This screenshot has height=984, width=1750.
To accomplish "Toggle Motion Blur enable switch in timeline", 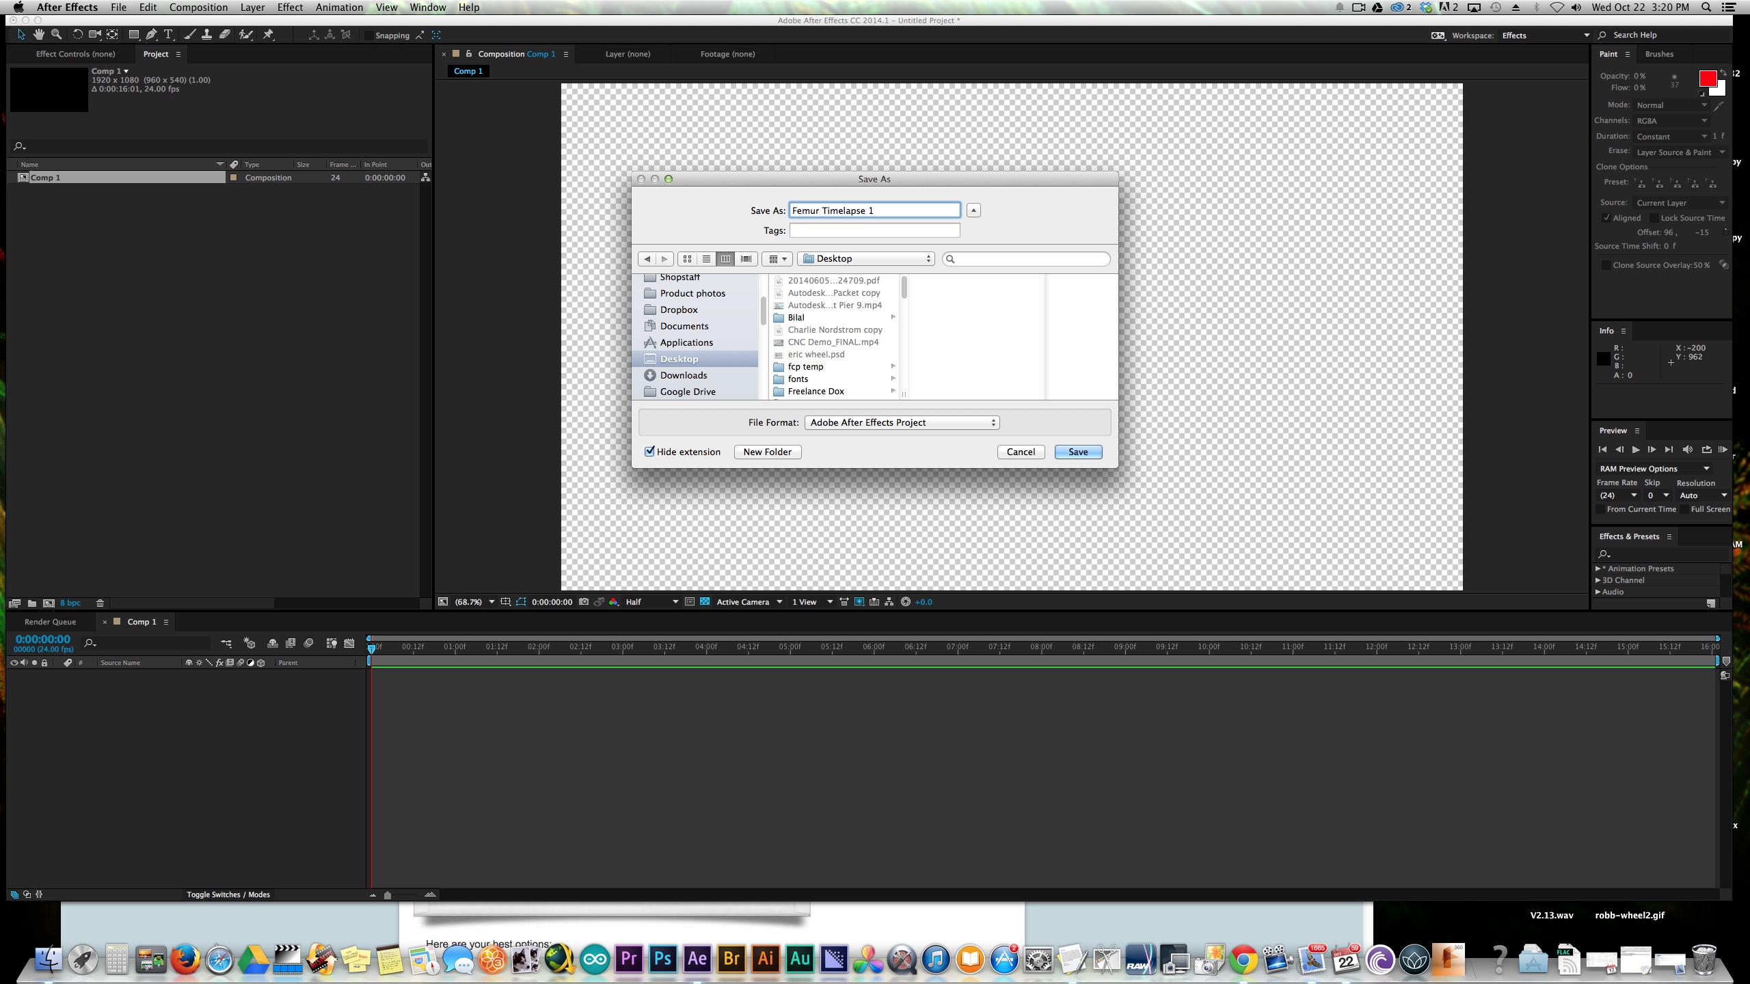I will click(309, 643).
